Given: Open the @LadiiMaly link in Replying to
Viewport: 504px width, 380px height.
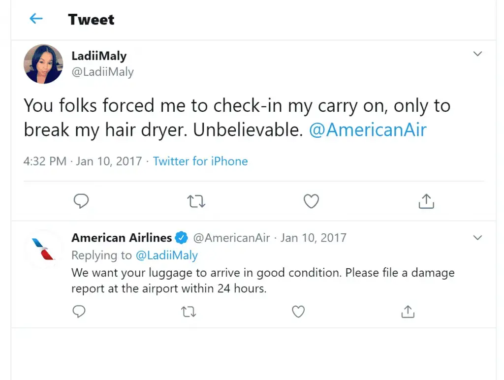Looking at the screenshot, I should [166, 255].
